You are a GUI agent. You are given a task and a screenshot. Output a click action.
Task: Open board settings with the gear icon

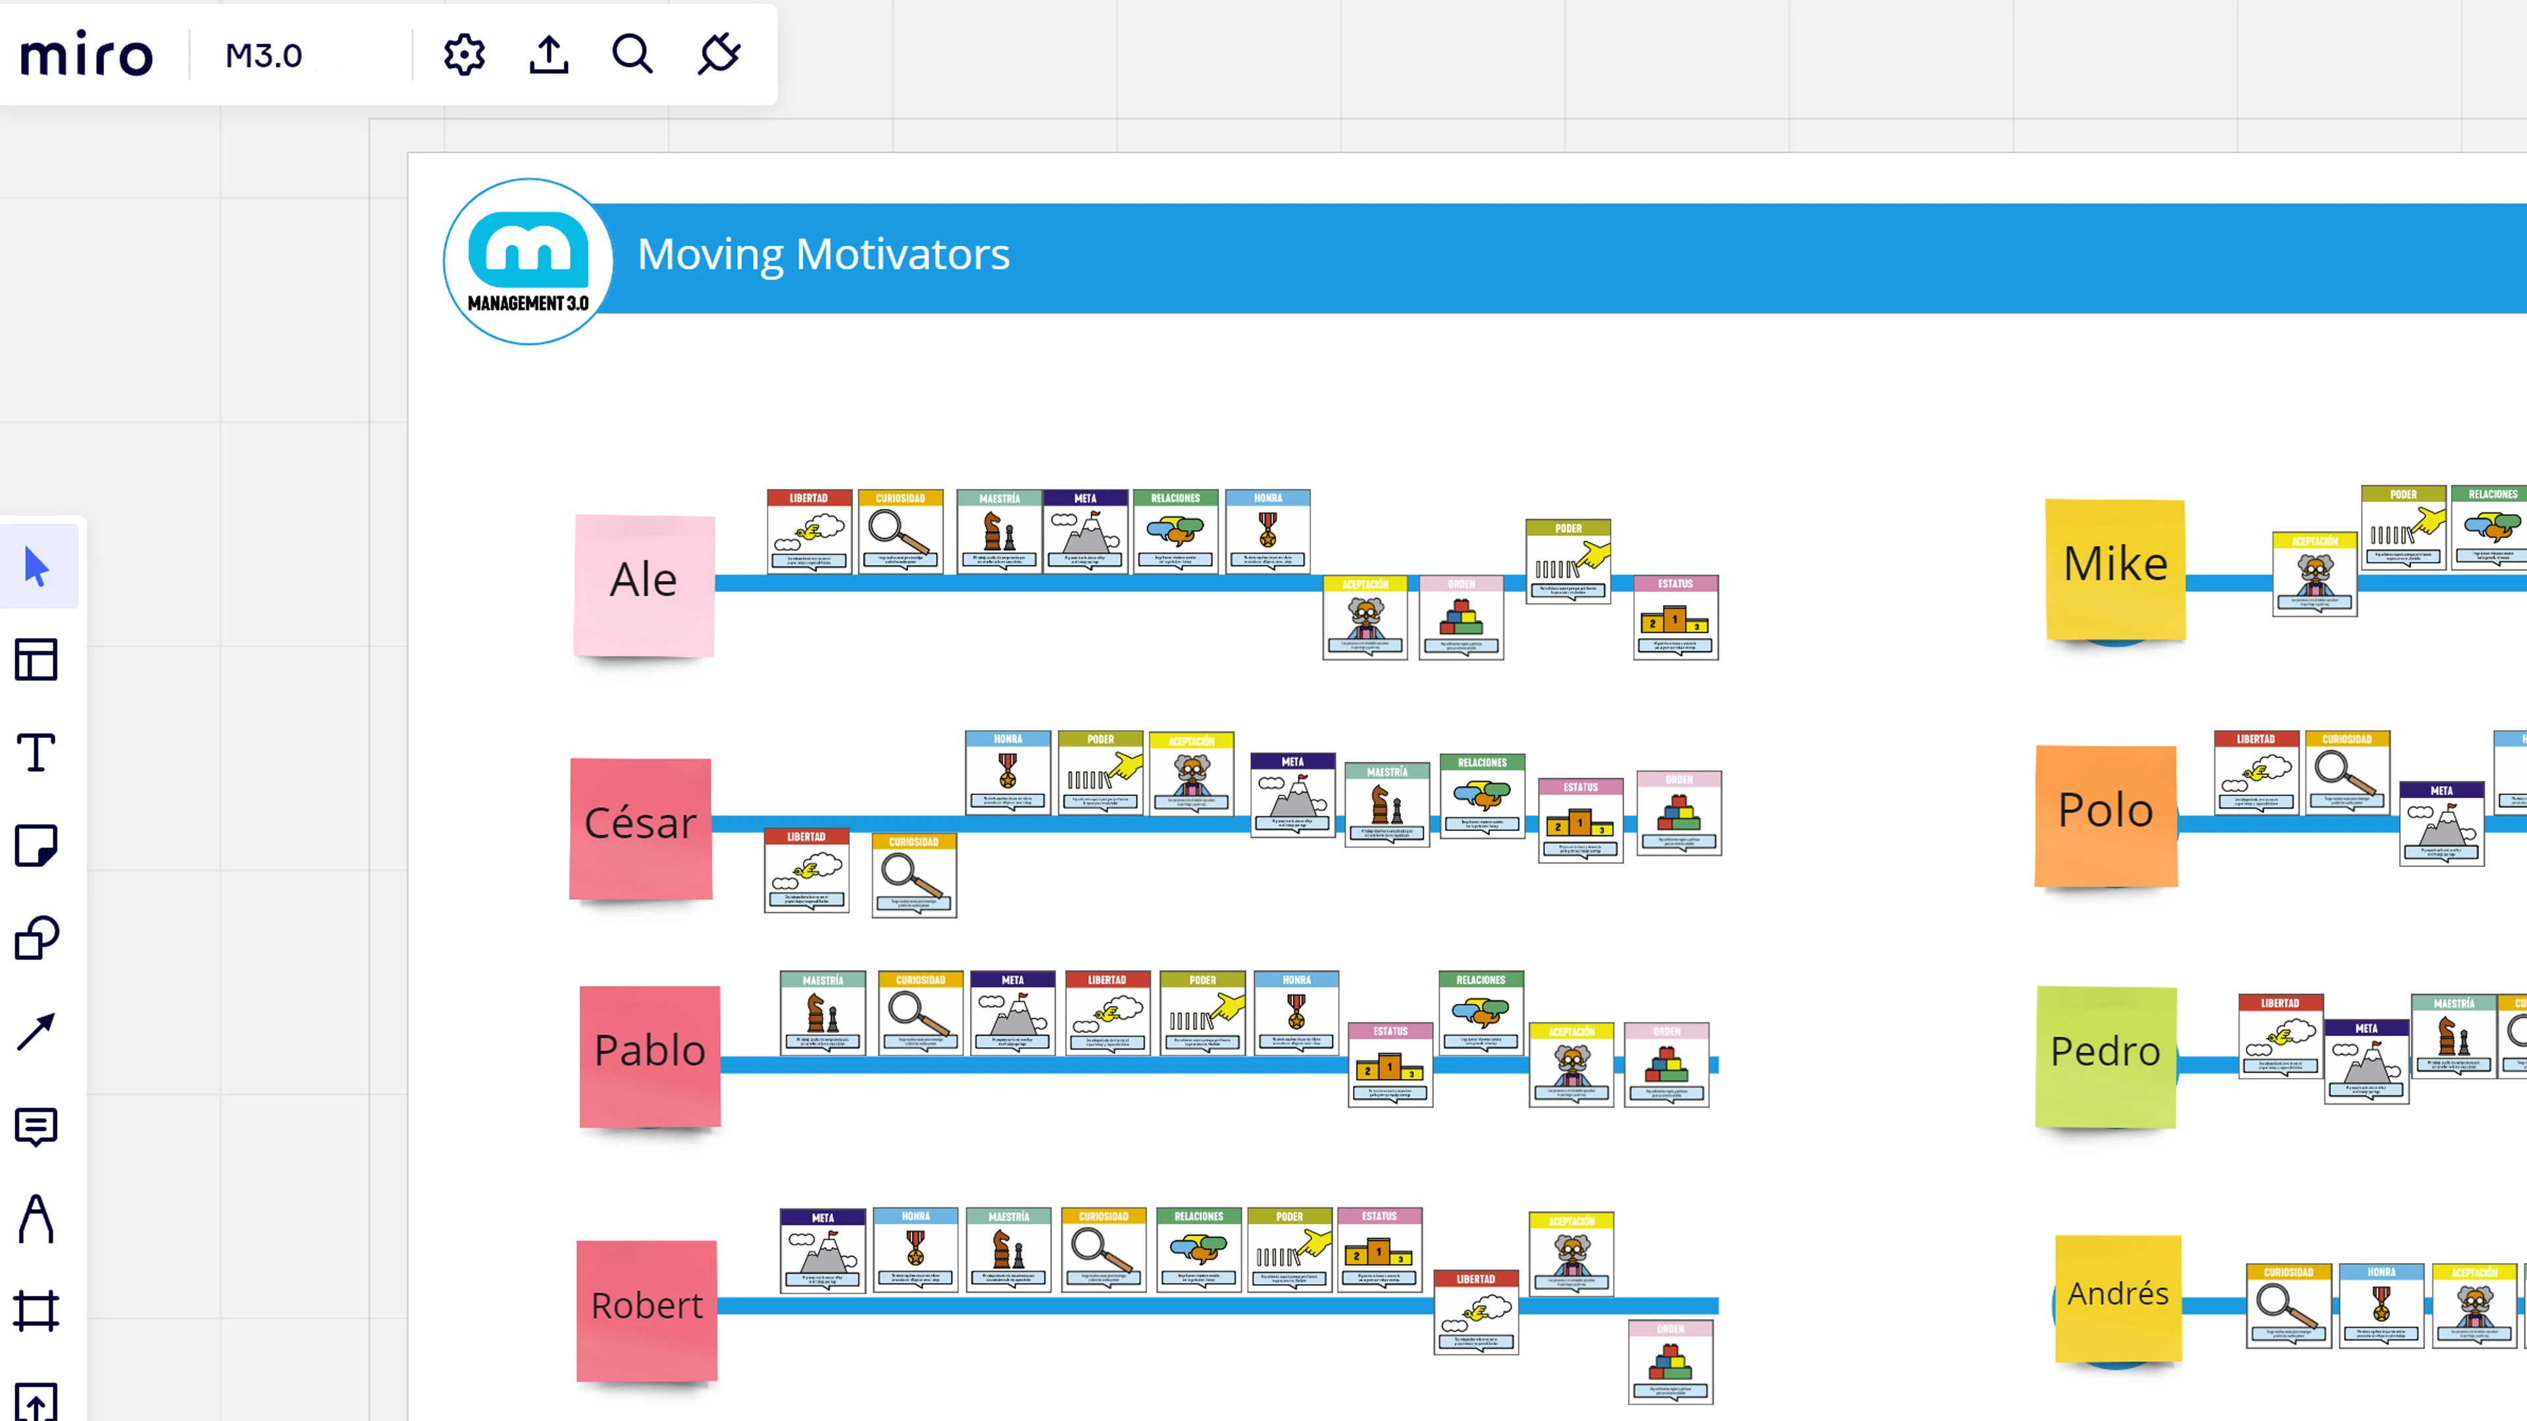pyautogui.click(x=463, y=55)
